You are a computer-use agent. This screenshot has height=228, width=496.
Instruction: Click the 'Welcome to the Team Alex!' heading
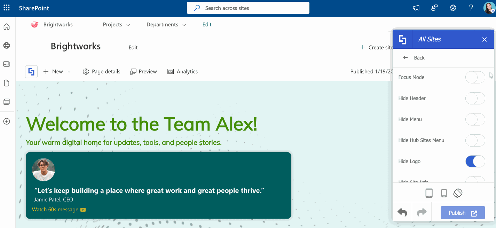click(x=142, y=124)
